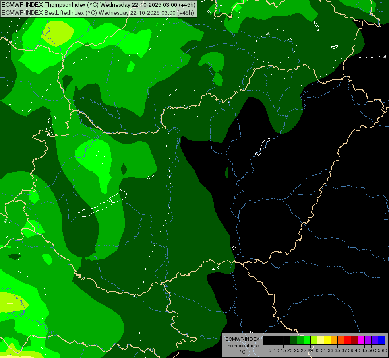This screenshot has height=358, width=389.
Task: Click legend tick value 5
Action: [270, 350]
